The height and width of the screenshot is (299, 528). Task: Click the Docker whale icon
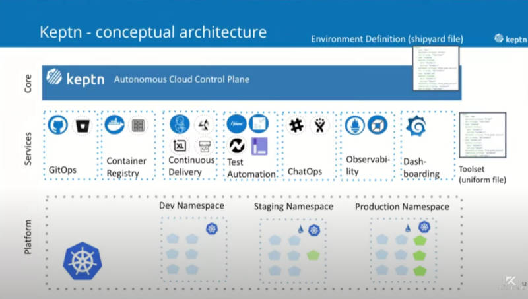pos(114,125)
